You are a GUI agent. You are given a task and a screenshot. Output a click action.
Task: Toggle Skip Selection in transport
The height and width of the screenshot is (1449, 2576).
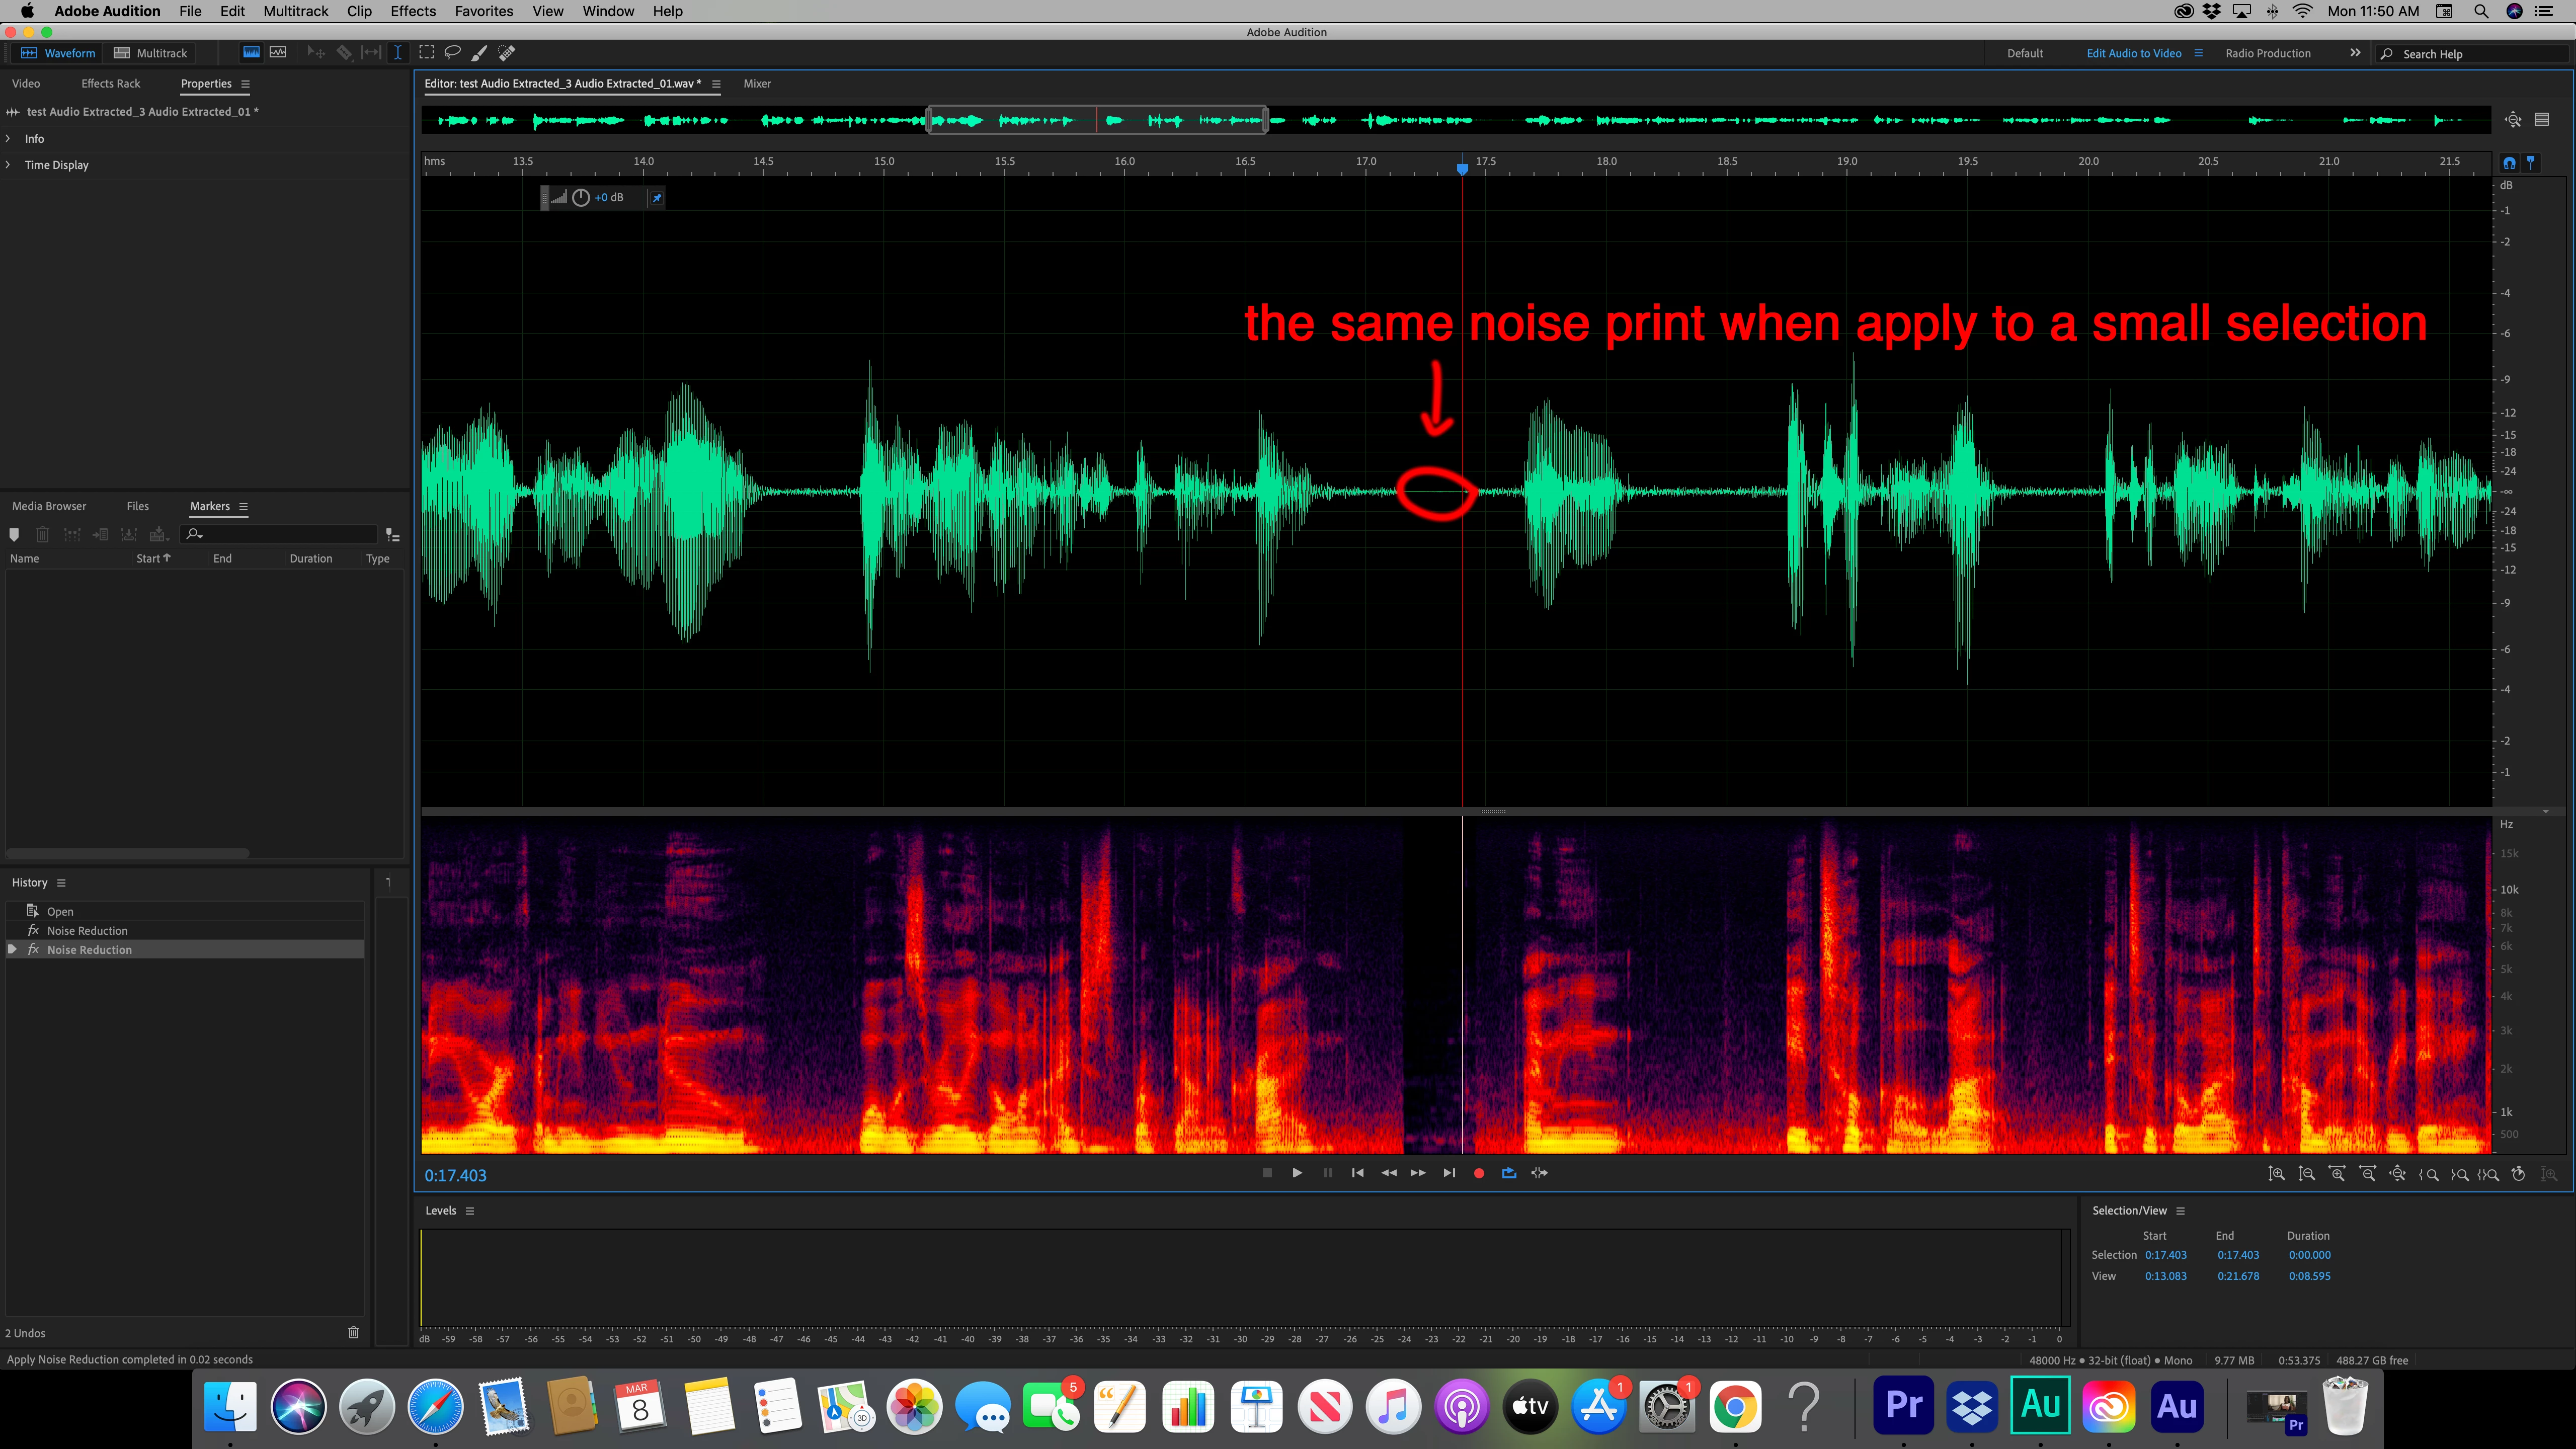click(x=1539, y=1173)
